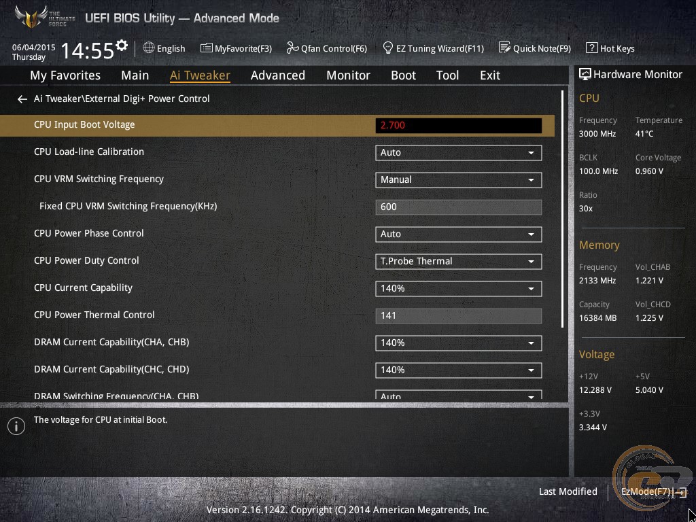Select CPU Load-line Calibration label
This screenshot has width=696, height=522.
[x=89, y=152]
